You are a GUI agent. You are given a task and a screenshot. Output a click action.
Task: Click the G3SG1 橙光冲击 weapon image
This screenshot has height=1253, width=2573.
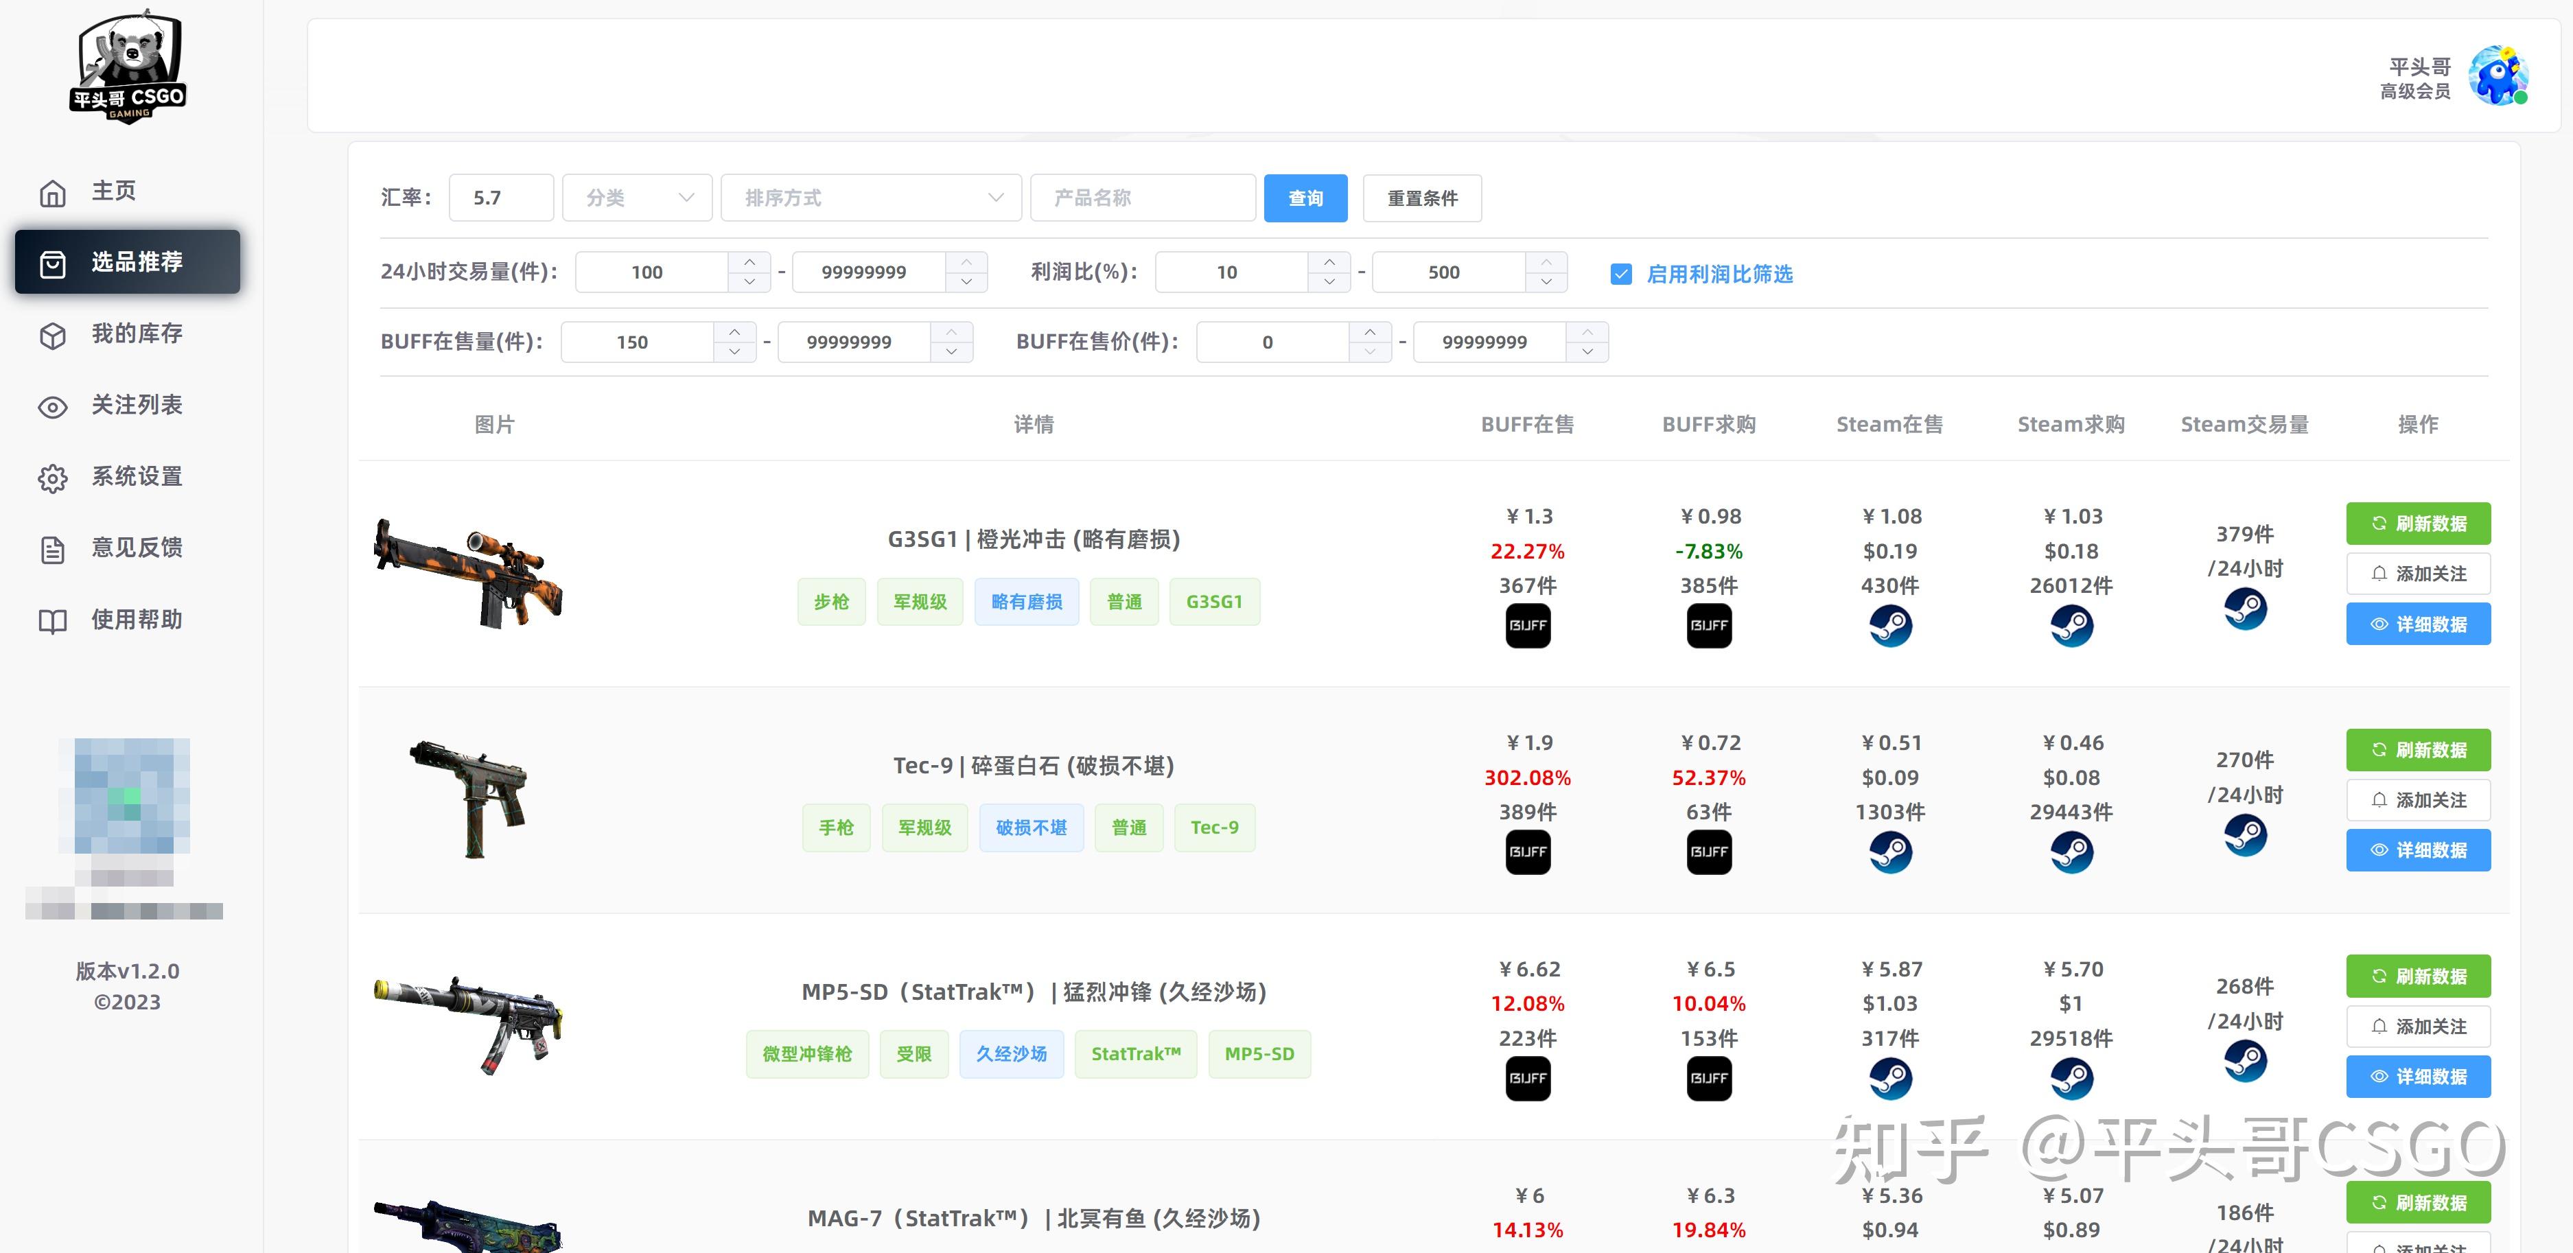[x=469, y=573]
